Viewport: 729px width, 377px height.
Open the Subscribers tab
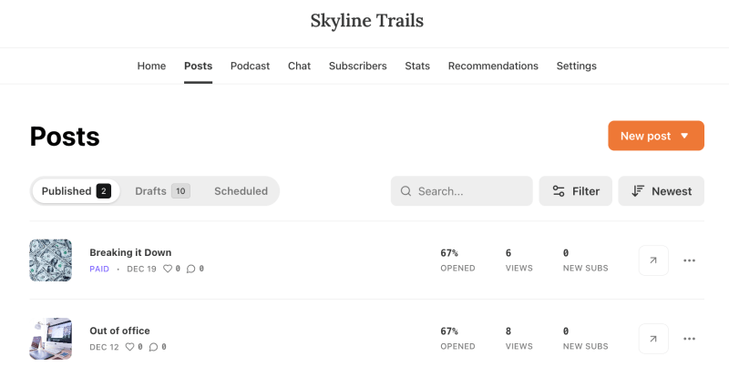357,66
